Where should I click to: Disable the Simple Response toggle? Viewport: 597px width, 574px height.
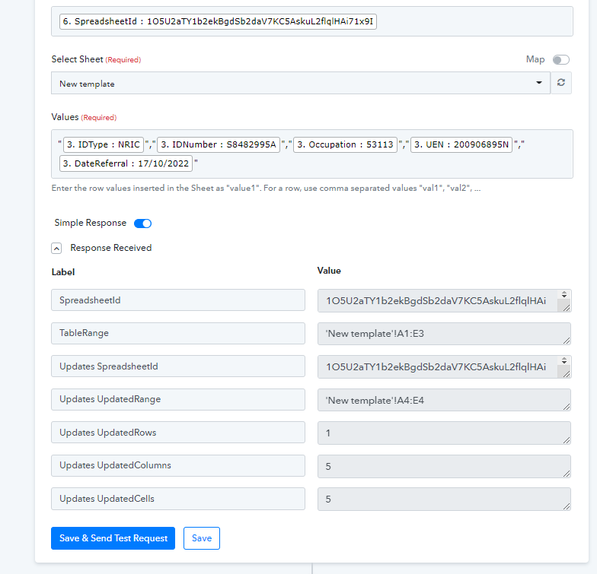coord(142,224)
